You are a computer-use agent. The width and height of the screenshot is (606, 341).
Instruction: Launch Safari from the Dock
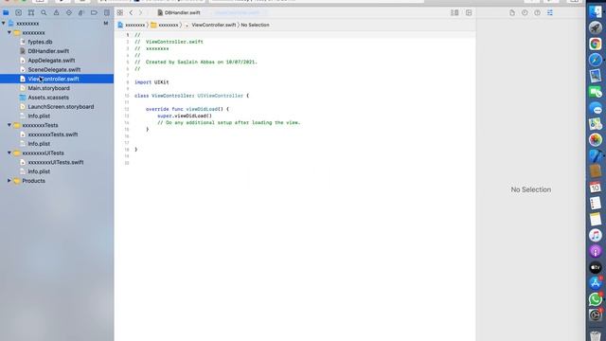pos(596,60)
